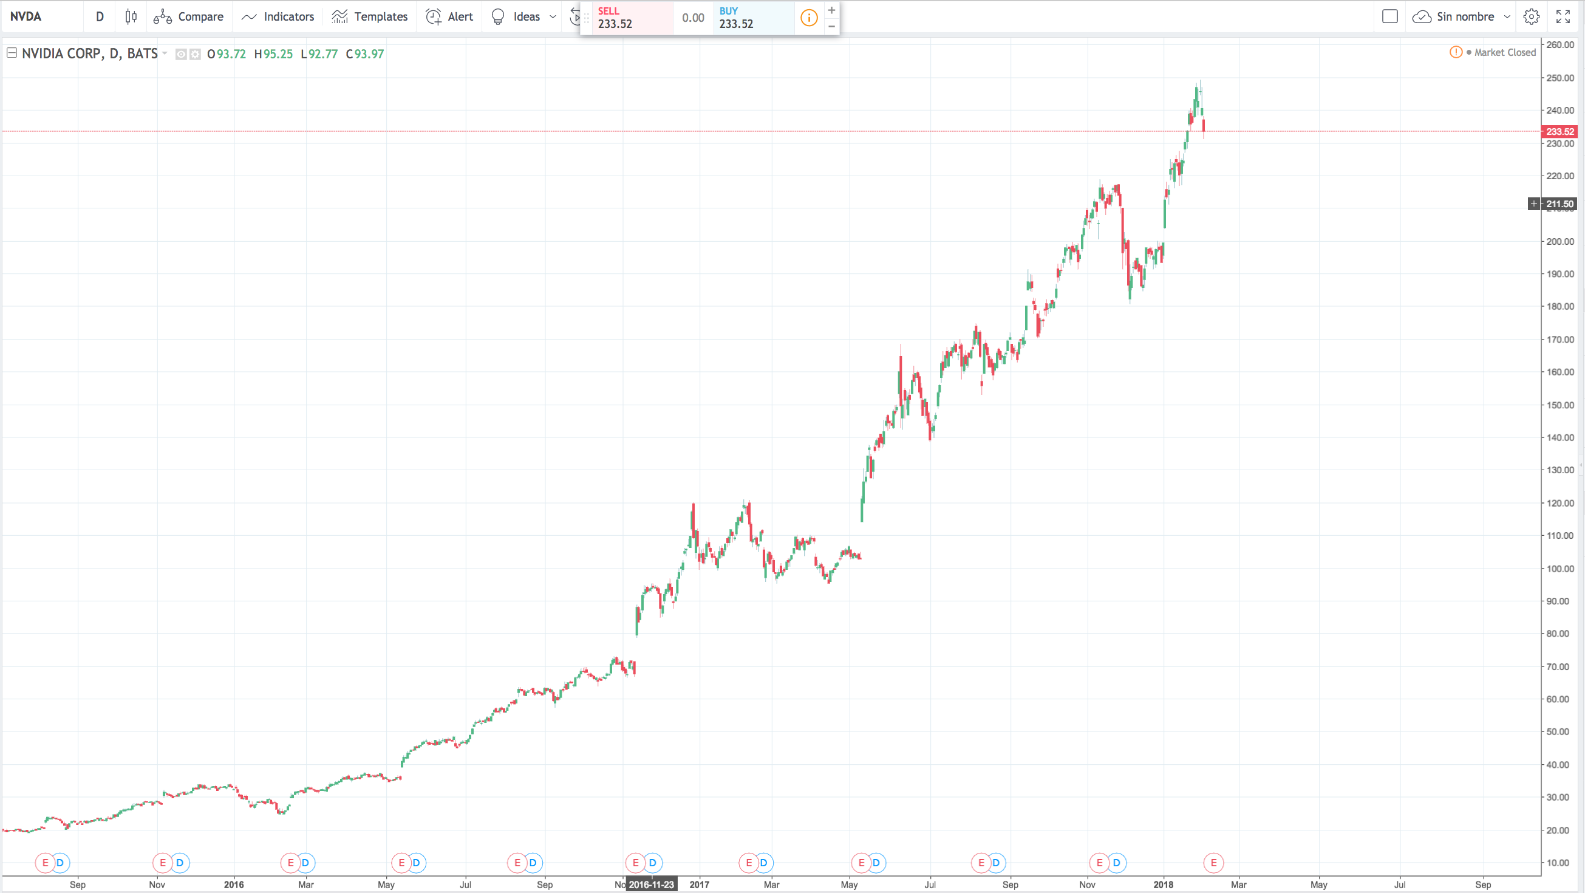This screenshot has width=1585, height=893.
Task: Toggle legend eye visibility icon
Action: pyautogui.click(x=181, y=54)
